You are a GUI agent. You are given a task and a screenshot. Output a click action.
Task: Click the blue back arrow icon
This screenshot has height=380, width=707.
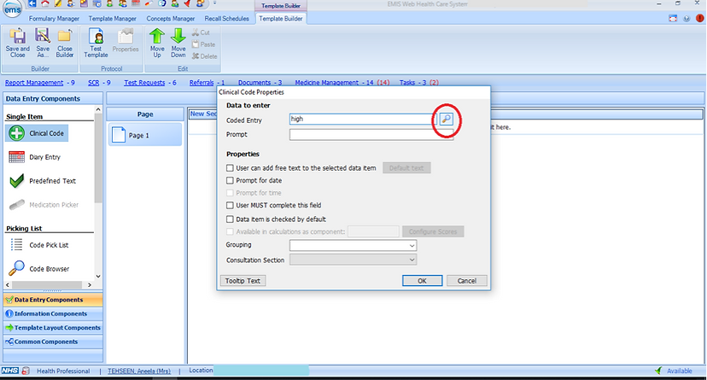[32, 3]
